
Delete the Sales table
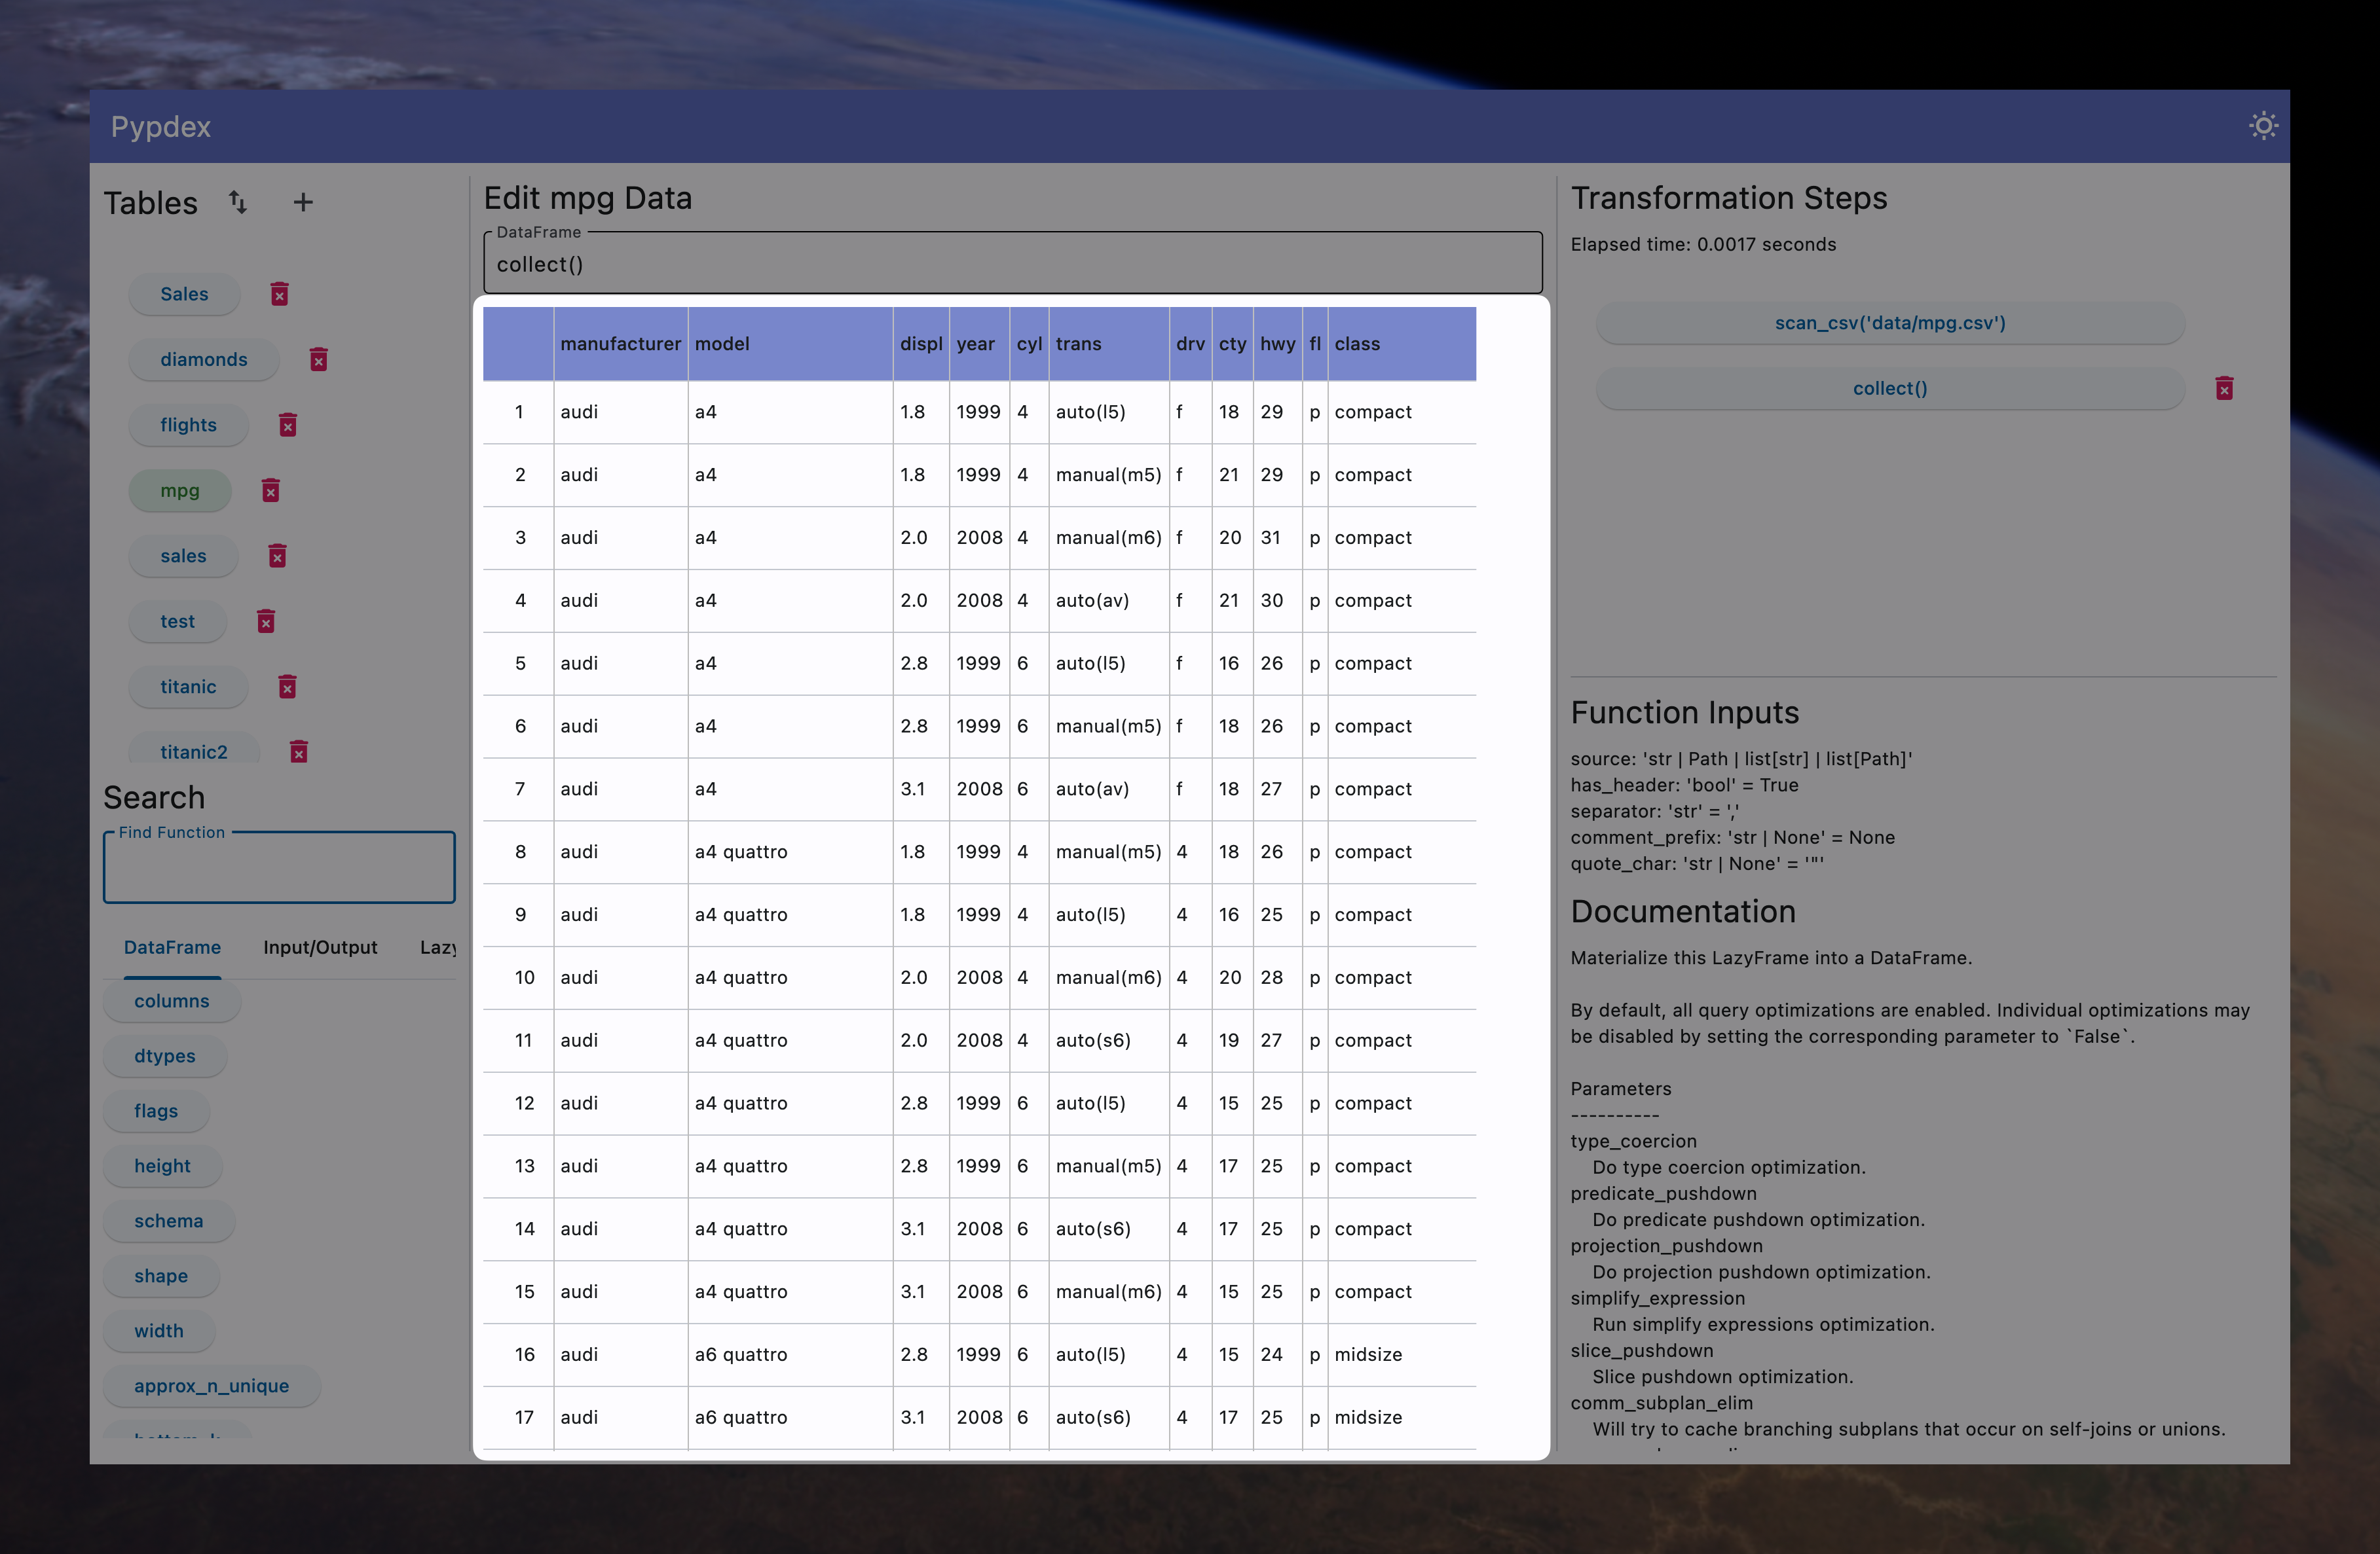pyautogui.click(x=280, y=294)
